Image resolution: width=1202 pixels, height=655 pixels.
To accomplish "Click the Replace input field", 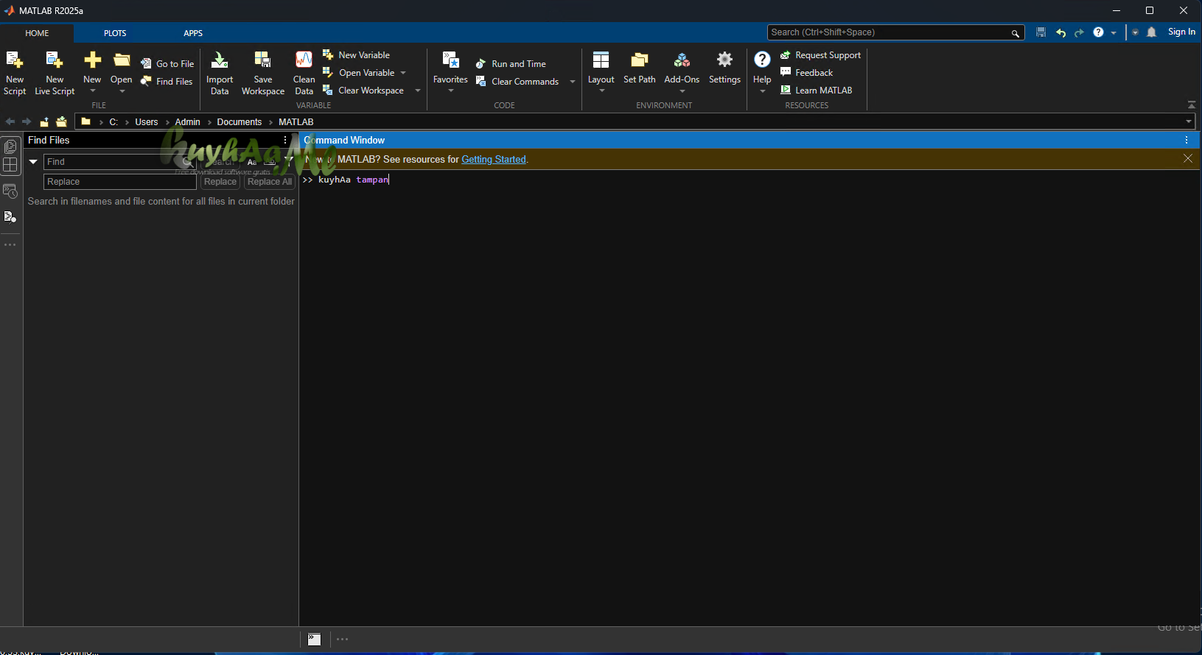I will [x=120, y=182].
